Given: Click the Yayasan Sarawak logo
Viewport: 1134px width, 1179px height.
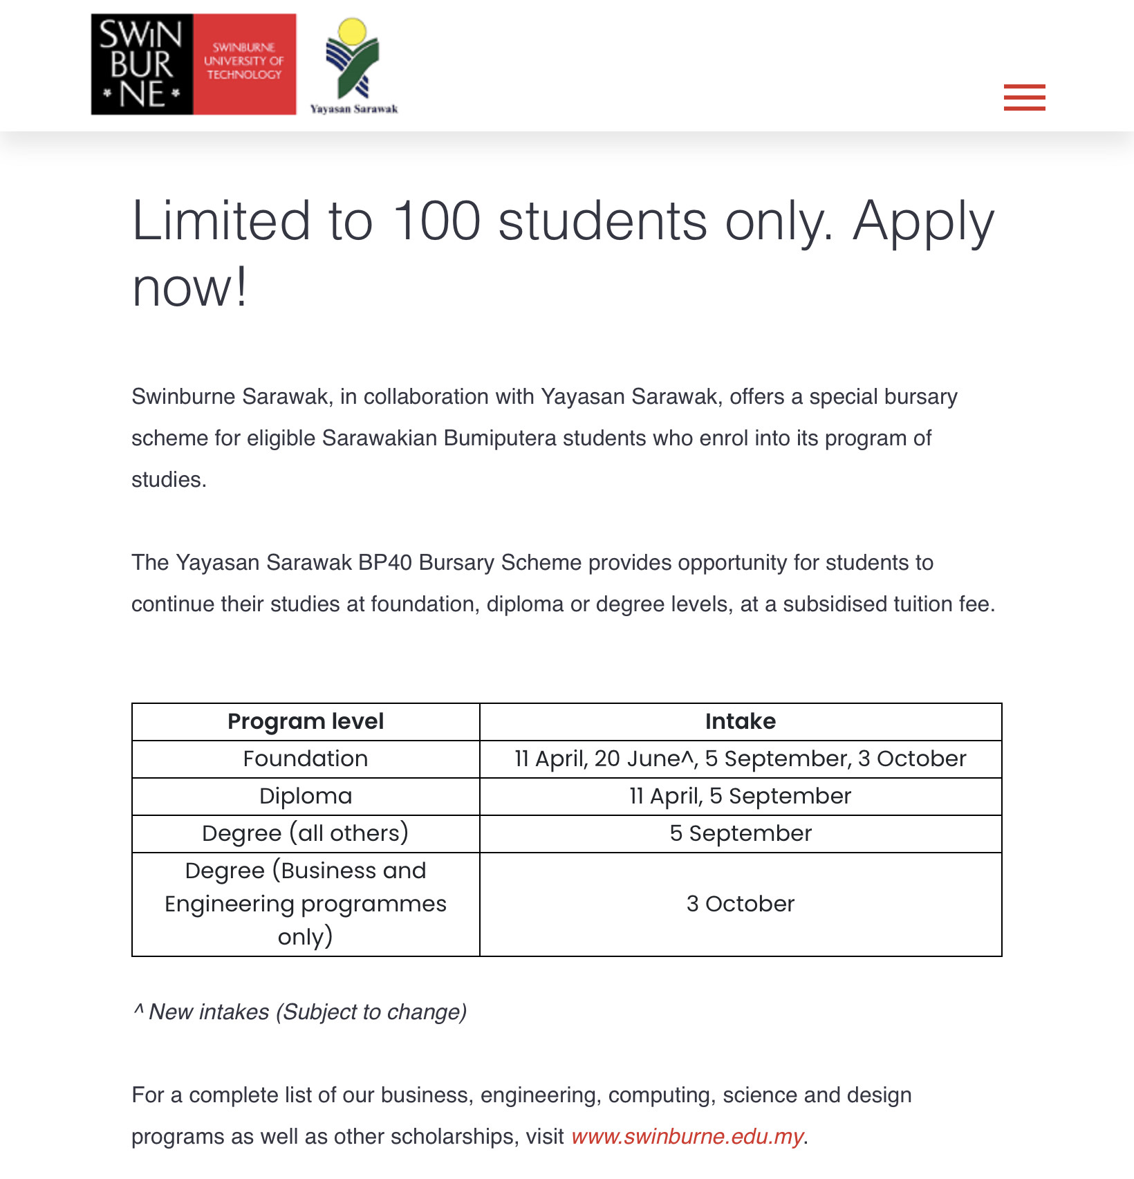Looking at the screenshot, I should [x=353, y=66].
